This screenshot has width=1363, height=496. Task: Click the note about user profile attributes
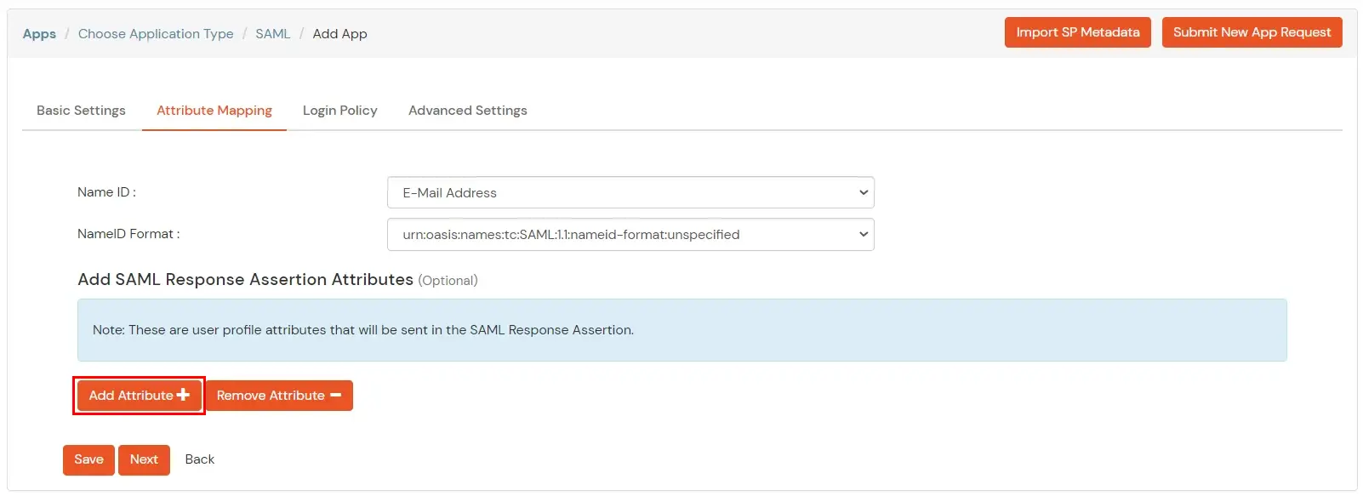tap(363, 330)
